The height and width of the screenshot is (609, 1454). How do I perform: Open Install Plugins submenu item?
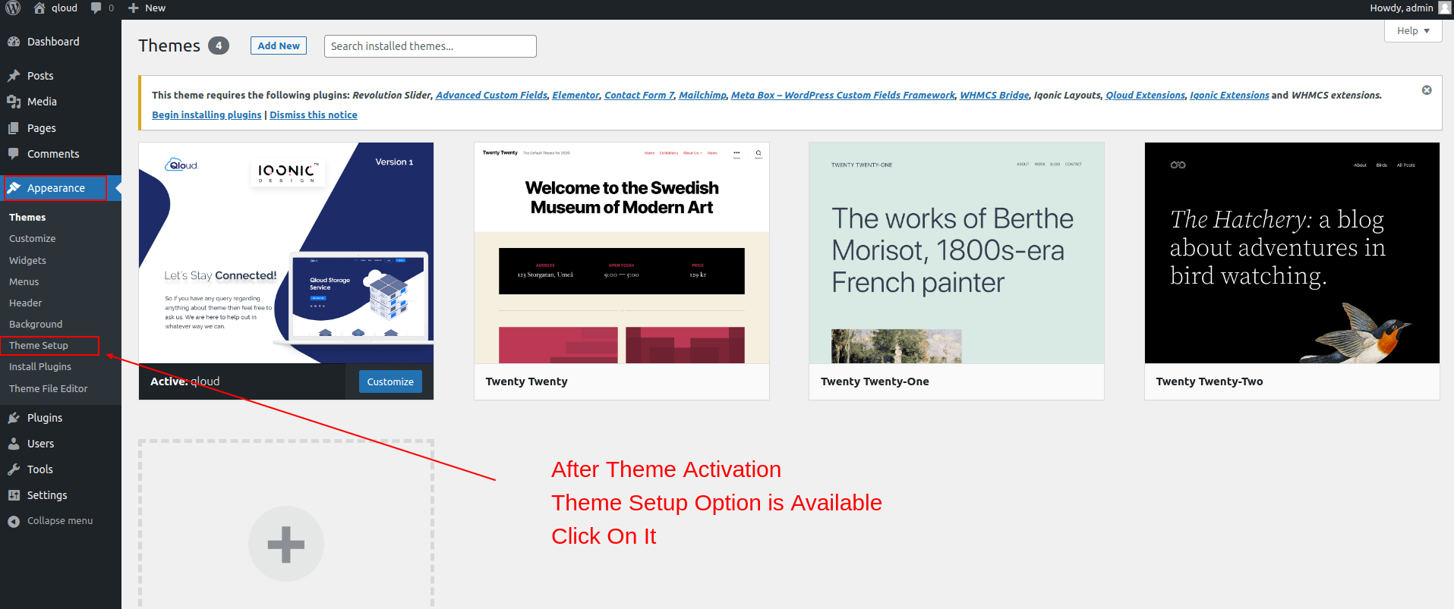point(40,367)
